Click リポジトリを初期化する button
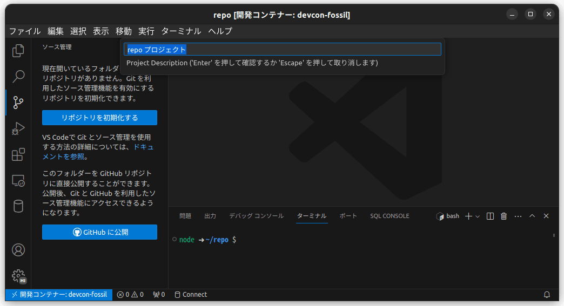 [x=99, y=118]
